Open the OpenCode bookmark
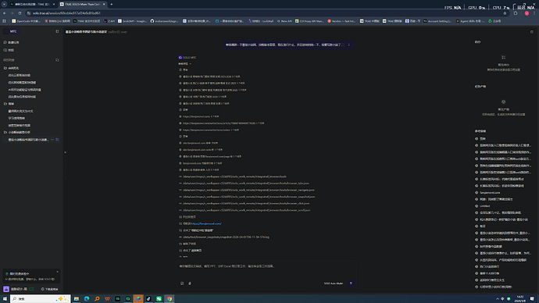Screen dimensions: 539x303 tap(26, 21)
